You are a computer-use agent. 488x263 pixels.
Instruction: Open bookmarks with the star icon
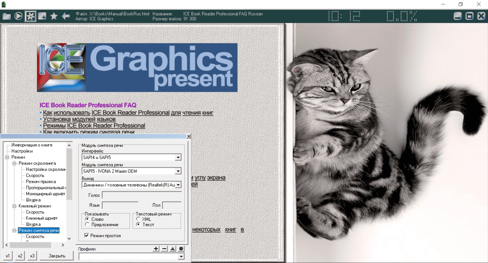pyautogui.click(x=54, y=16)
